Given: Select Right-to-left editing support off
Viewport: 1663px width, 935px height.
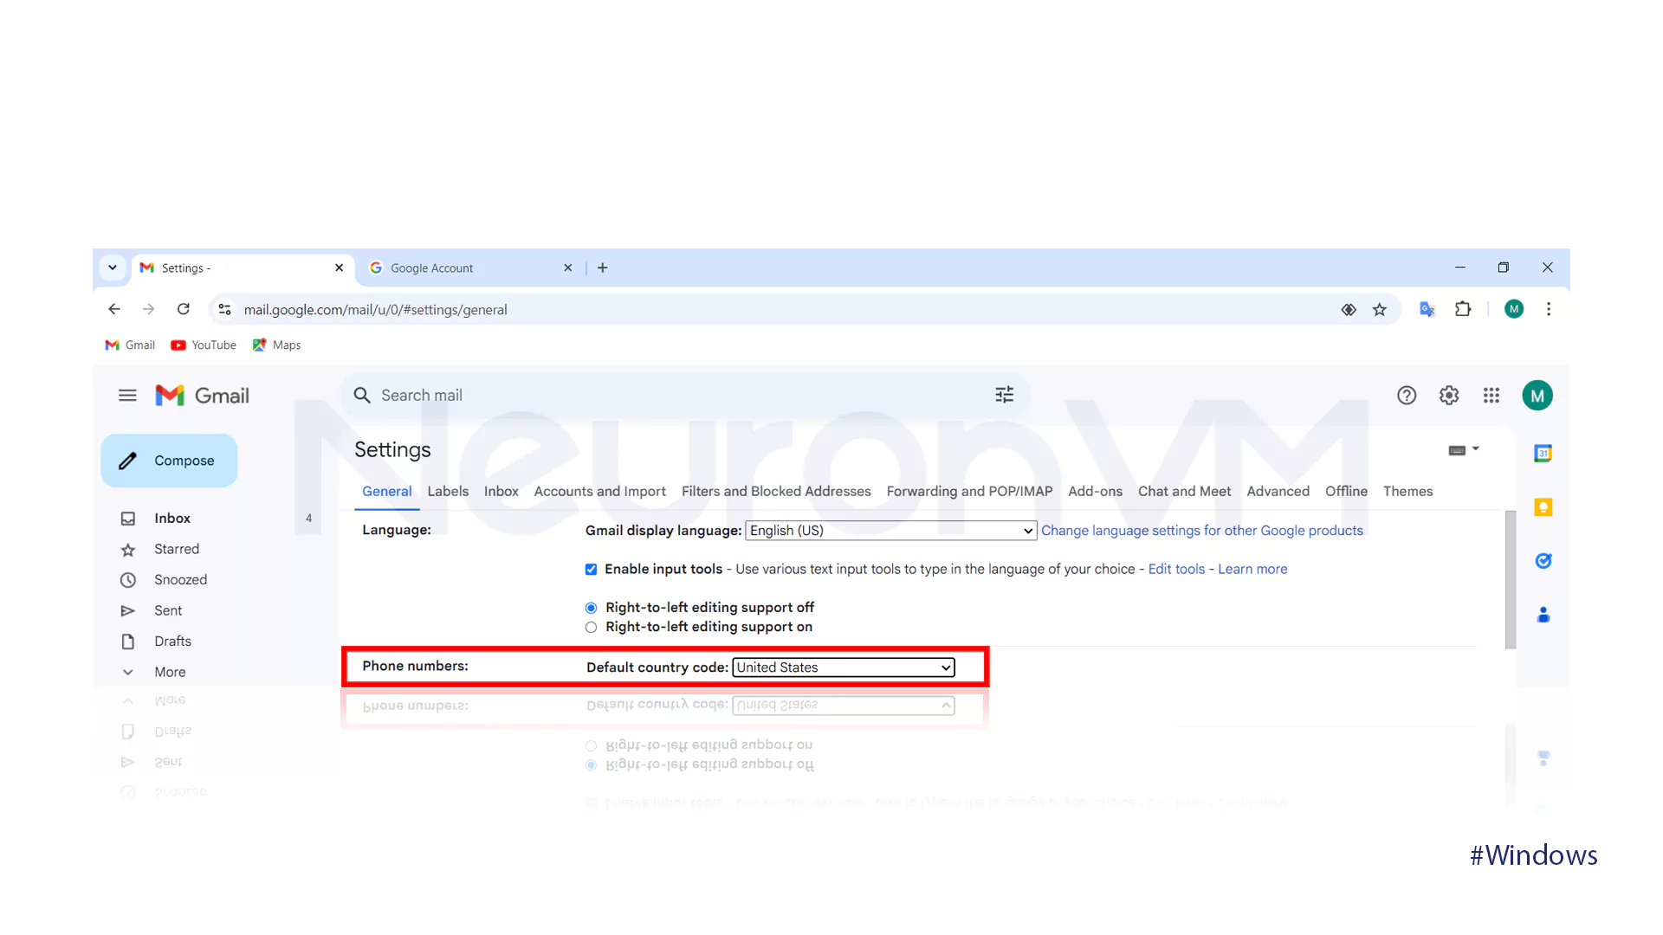Looking at the screenshot, I should [x=591, y=608].
